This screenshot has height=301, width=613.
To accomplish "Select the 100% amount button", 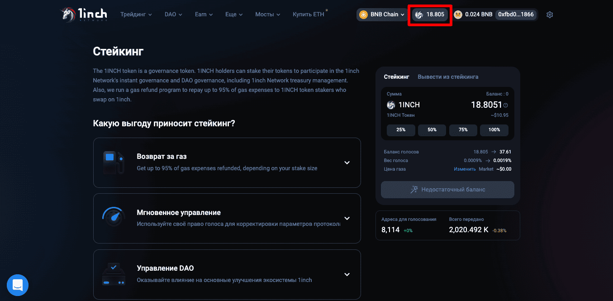I will [494, 130].
